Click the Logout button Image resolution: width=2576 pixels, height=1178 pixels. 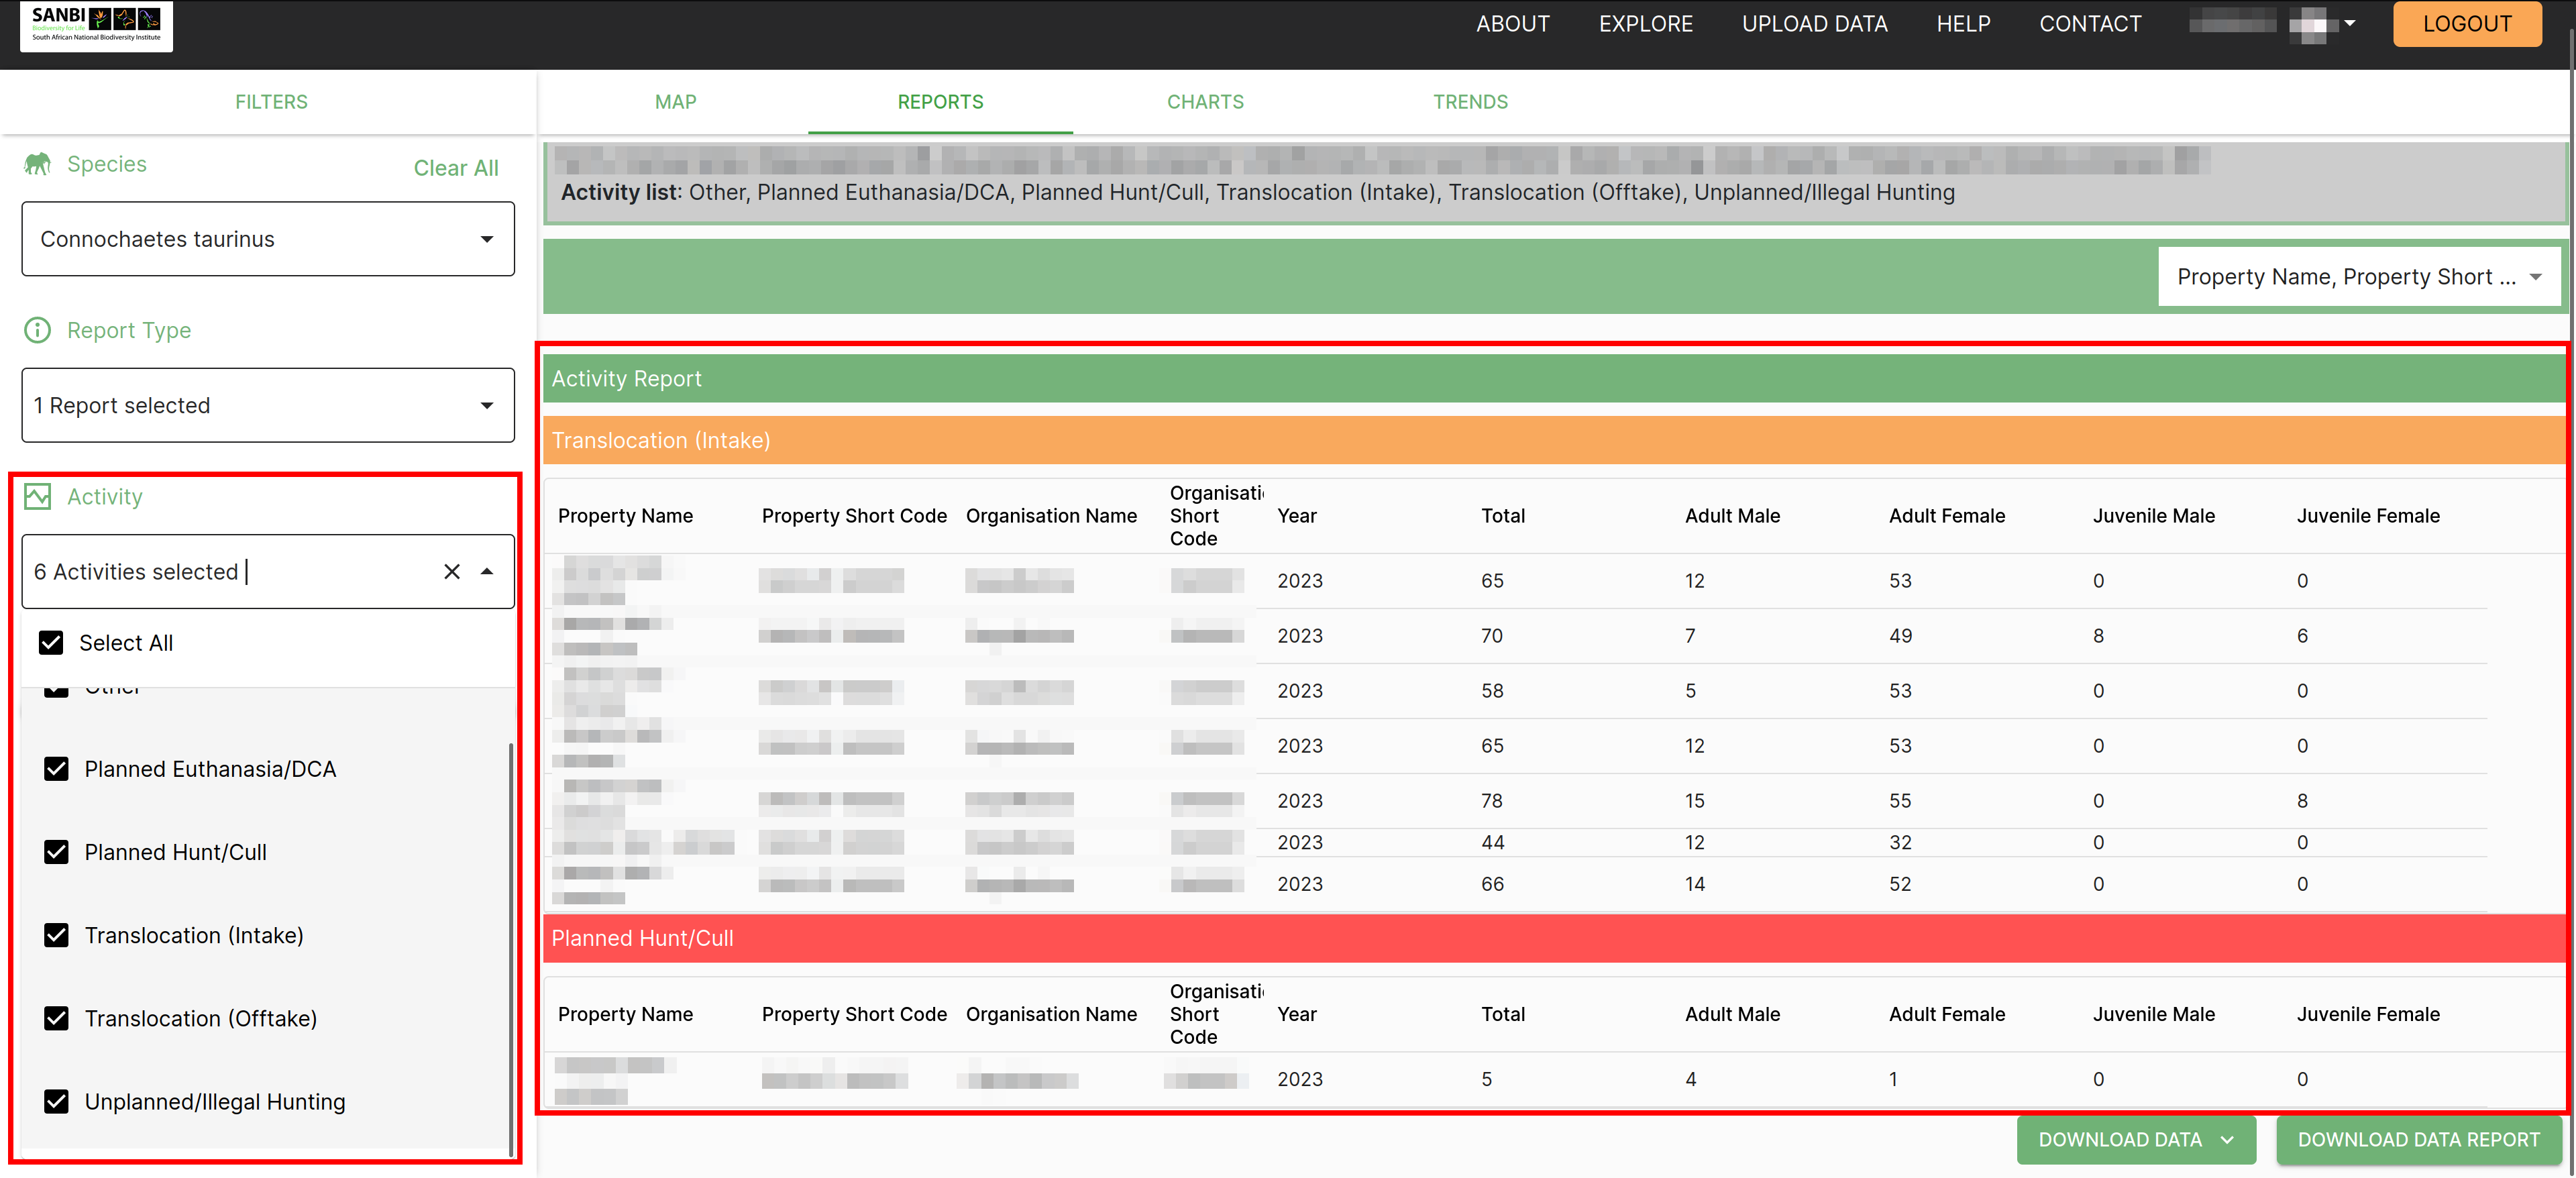2467,24
